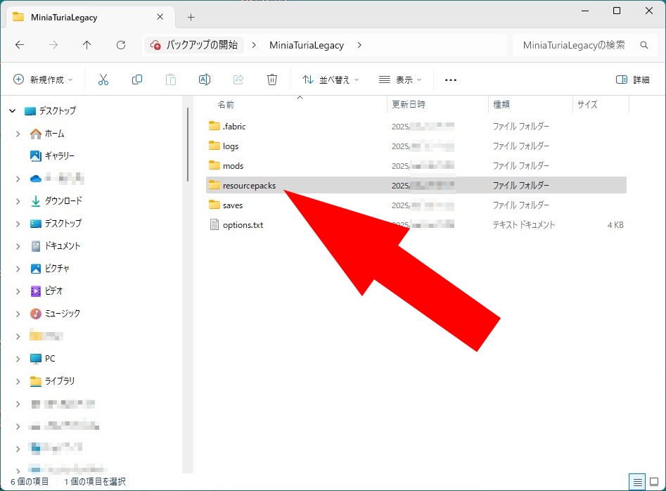Close the MiniaTuriaLegacy tab
666x491 pixels.
[x=160, y=17]
